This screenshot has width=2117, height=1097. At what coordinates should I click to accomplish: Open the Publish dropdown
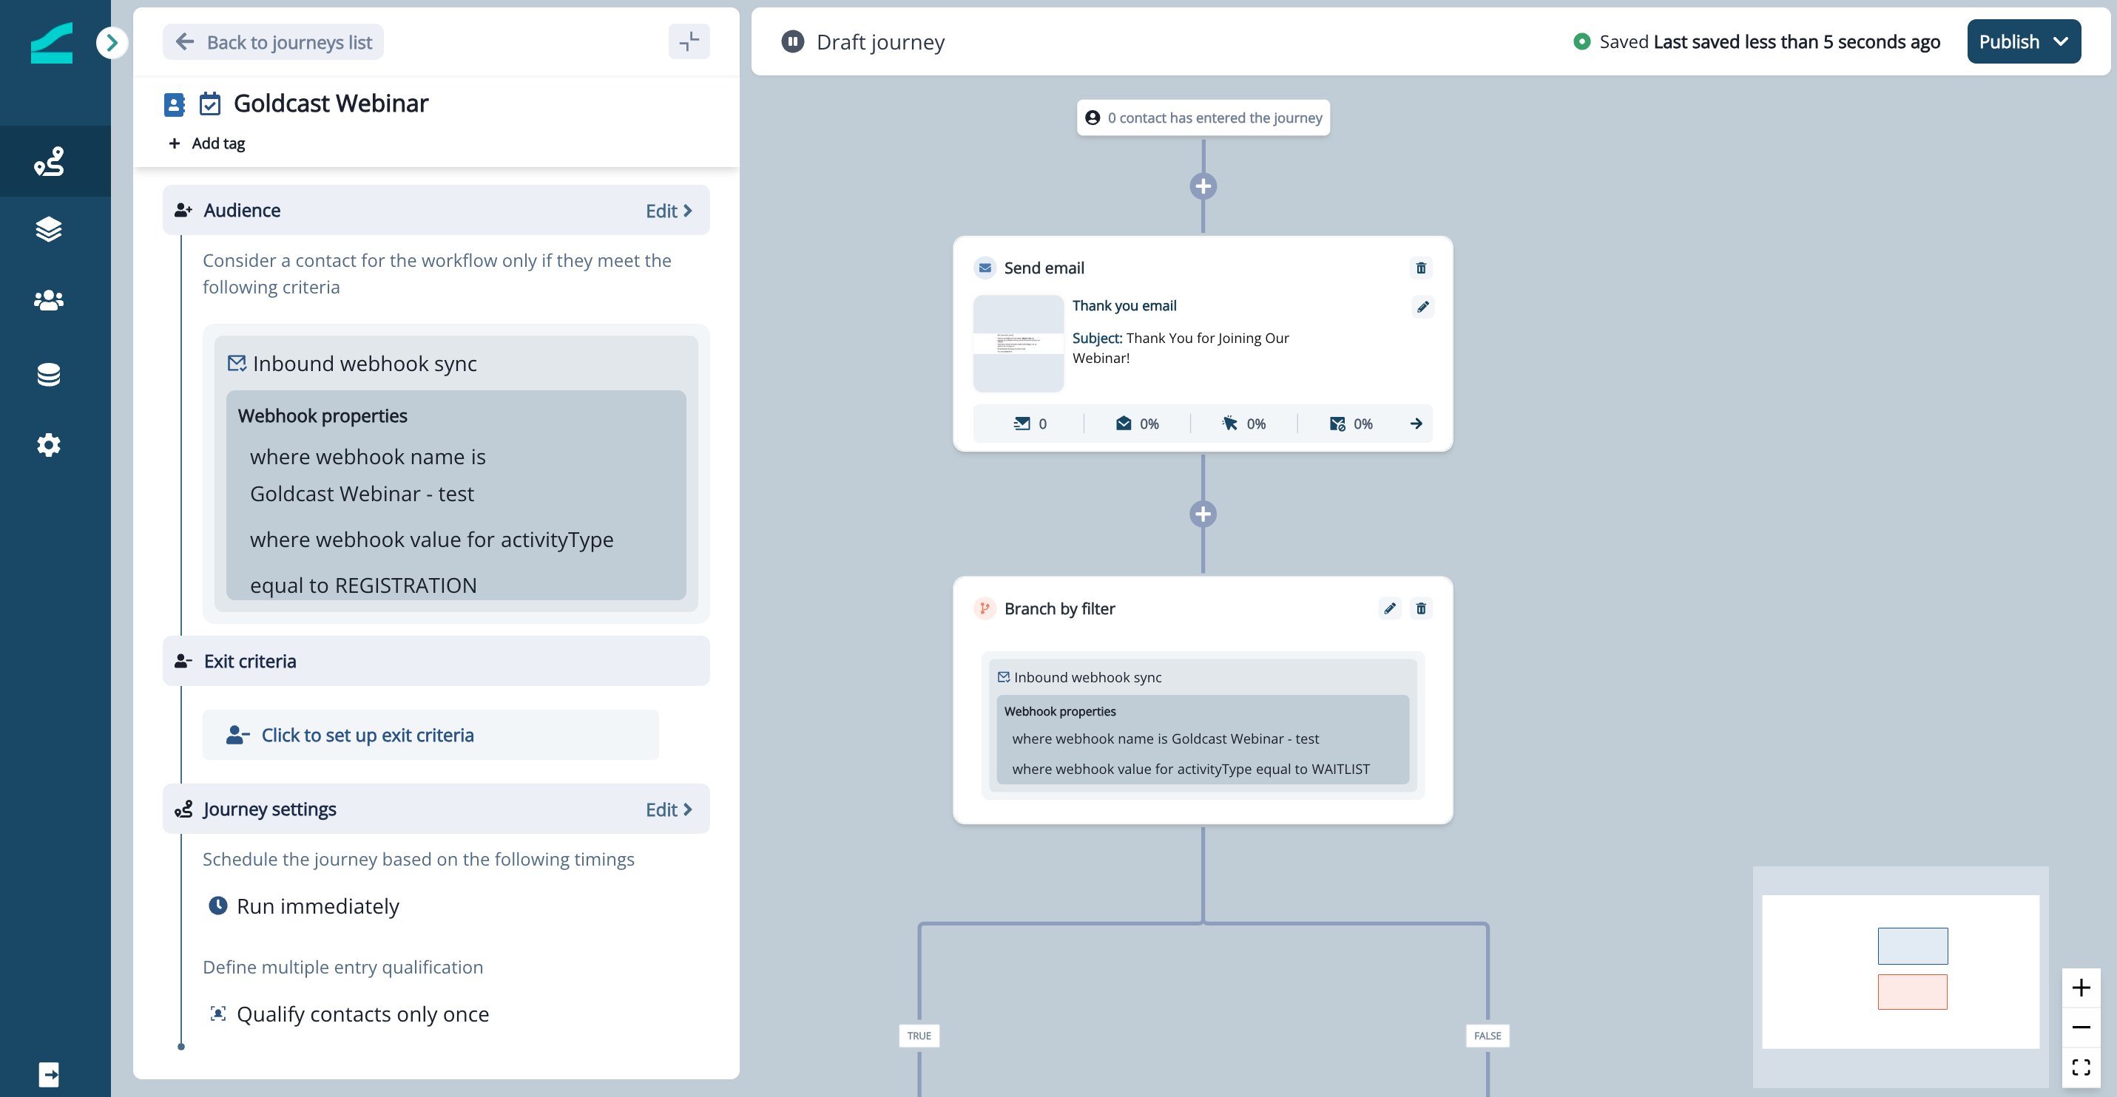2023,41
